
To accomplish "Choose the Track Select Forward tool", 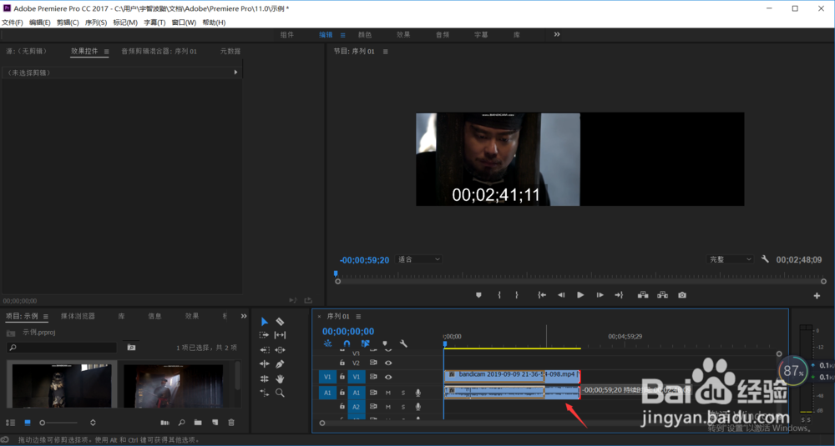I will [x=265, y=335].
